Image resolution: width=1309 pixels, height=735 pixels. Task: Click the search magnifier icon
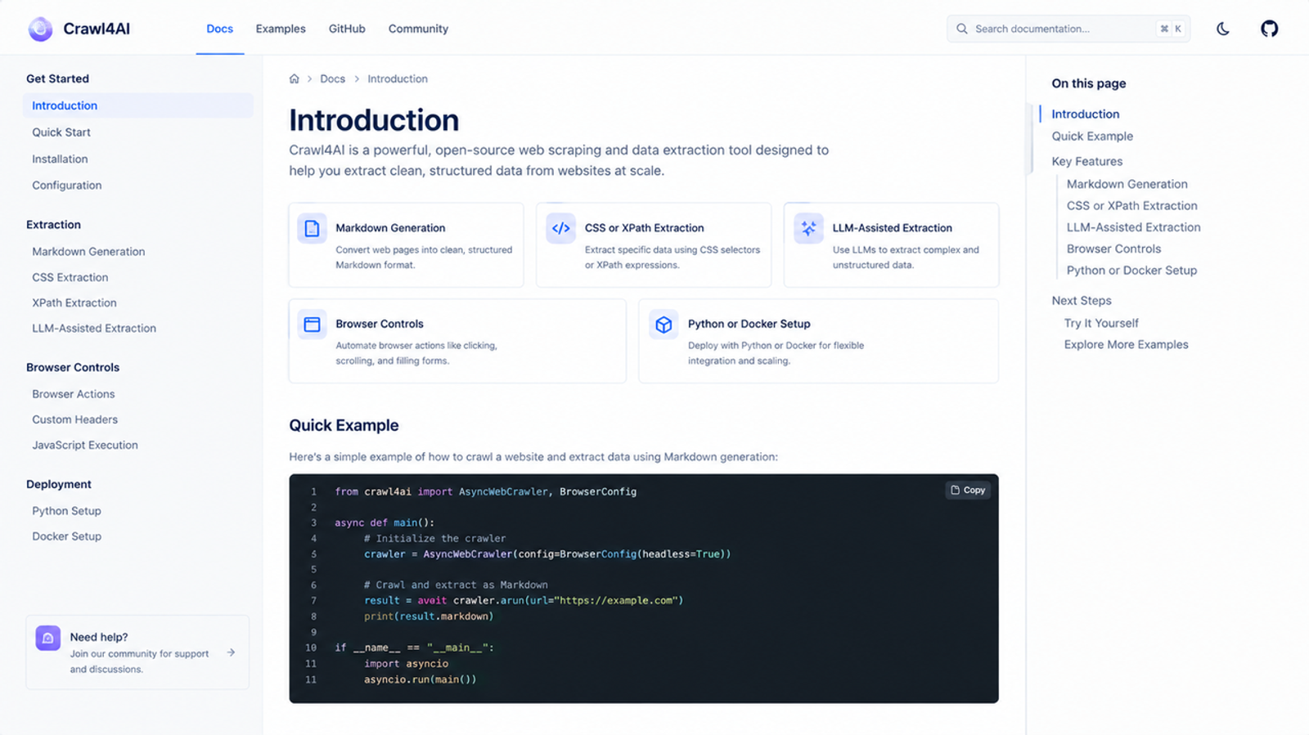click(962, 29)
